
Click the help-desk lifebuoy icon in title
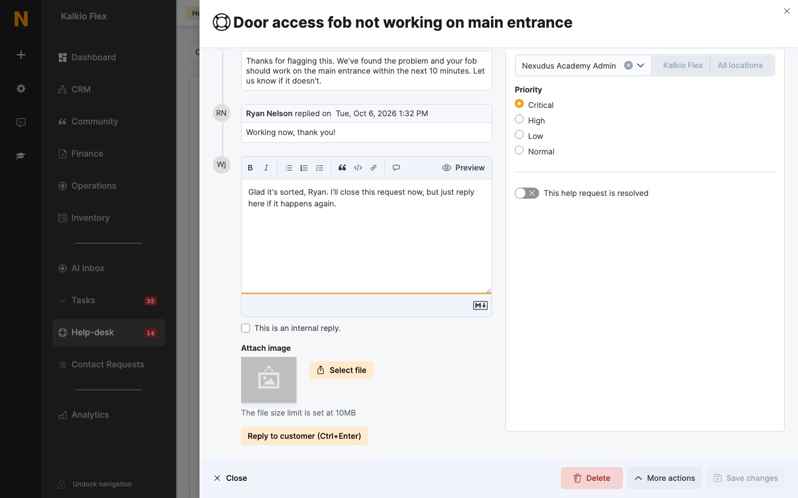pyautogui.click(x=222, y=22)
